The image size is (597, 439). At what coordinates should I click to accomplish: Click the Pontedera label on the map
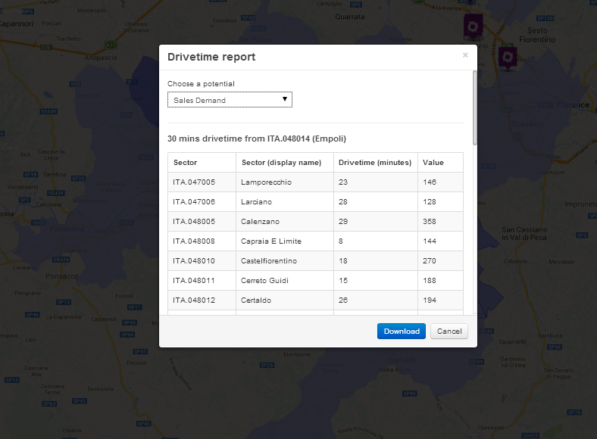point(67,229)
